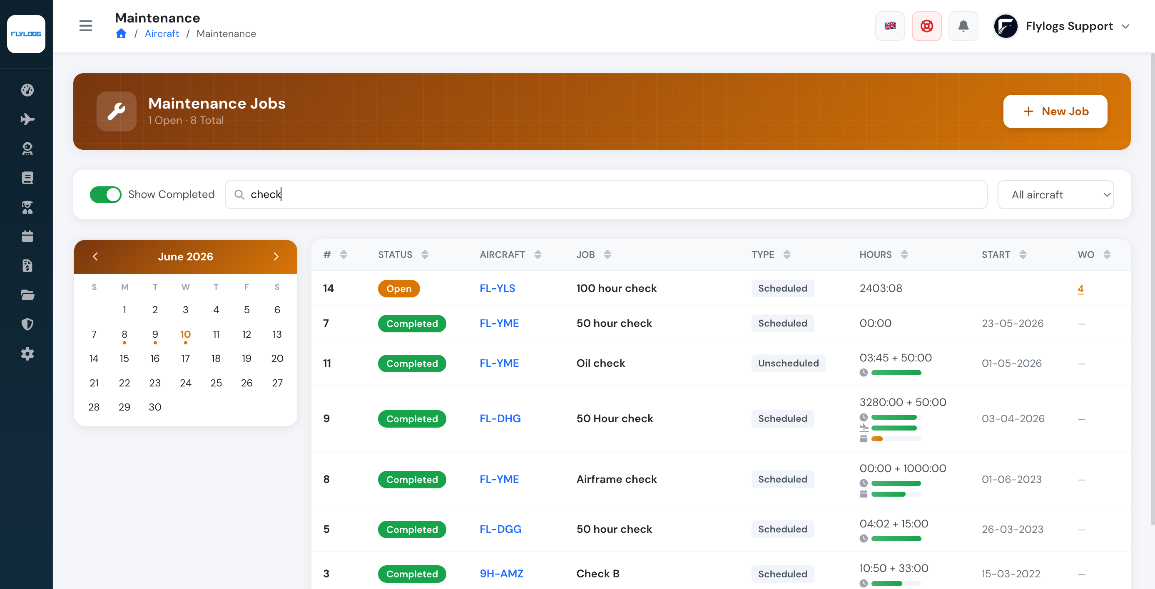This screenshot has height=589, width=1155.
Task: Open the calendar icon in sidebar
Action: click(27, 236)
